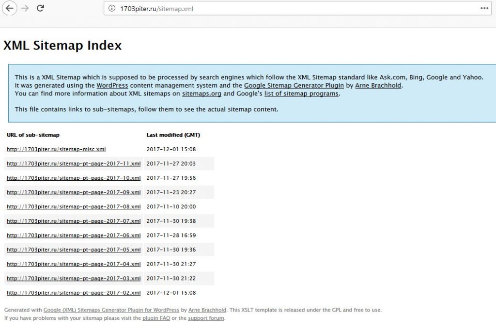This screenshot has height=329, width=496.
Task: Open the Arne Brachhold link in the info box
Action: pos(378,85)
